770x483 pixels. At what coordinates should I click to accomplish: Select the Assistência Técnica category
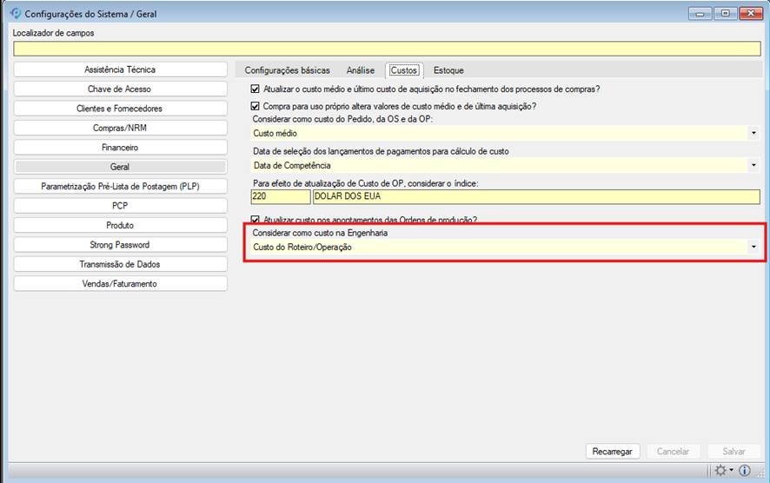coord(120,69)
